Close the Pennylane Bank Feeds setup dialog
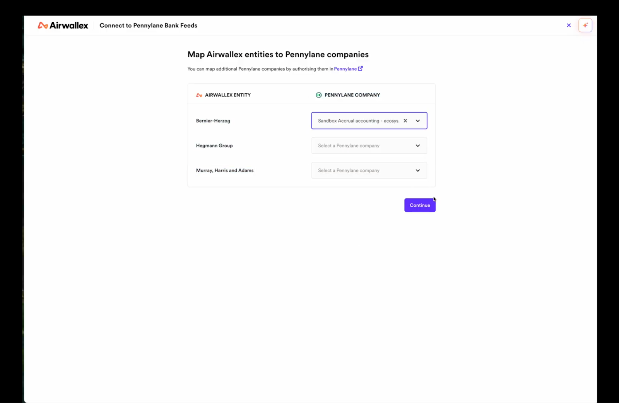The height and width of the screenshot is (403, 619). pyautogui.click(x=569, y=26)
